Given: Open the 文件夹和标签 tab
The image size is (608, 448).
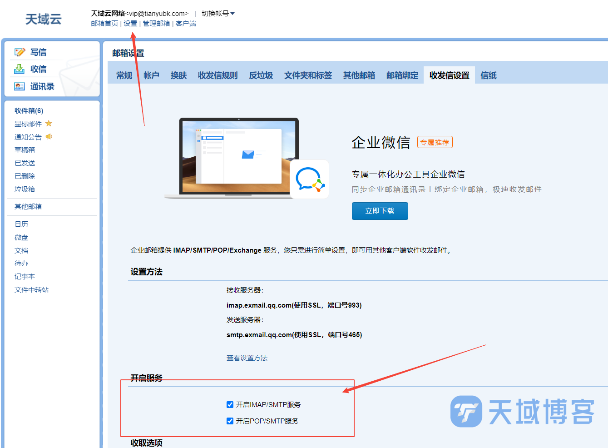Looking at the screenshot, I should (308, 75).
